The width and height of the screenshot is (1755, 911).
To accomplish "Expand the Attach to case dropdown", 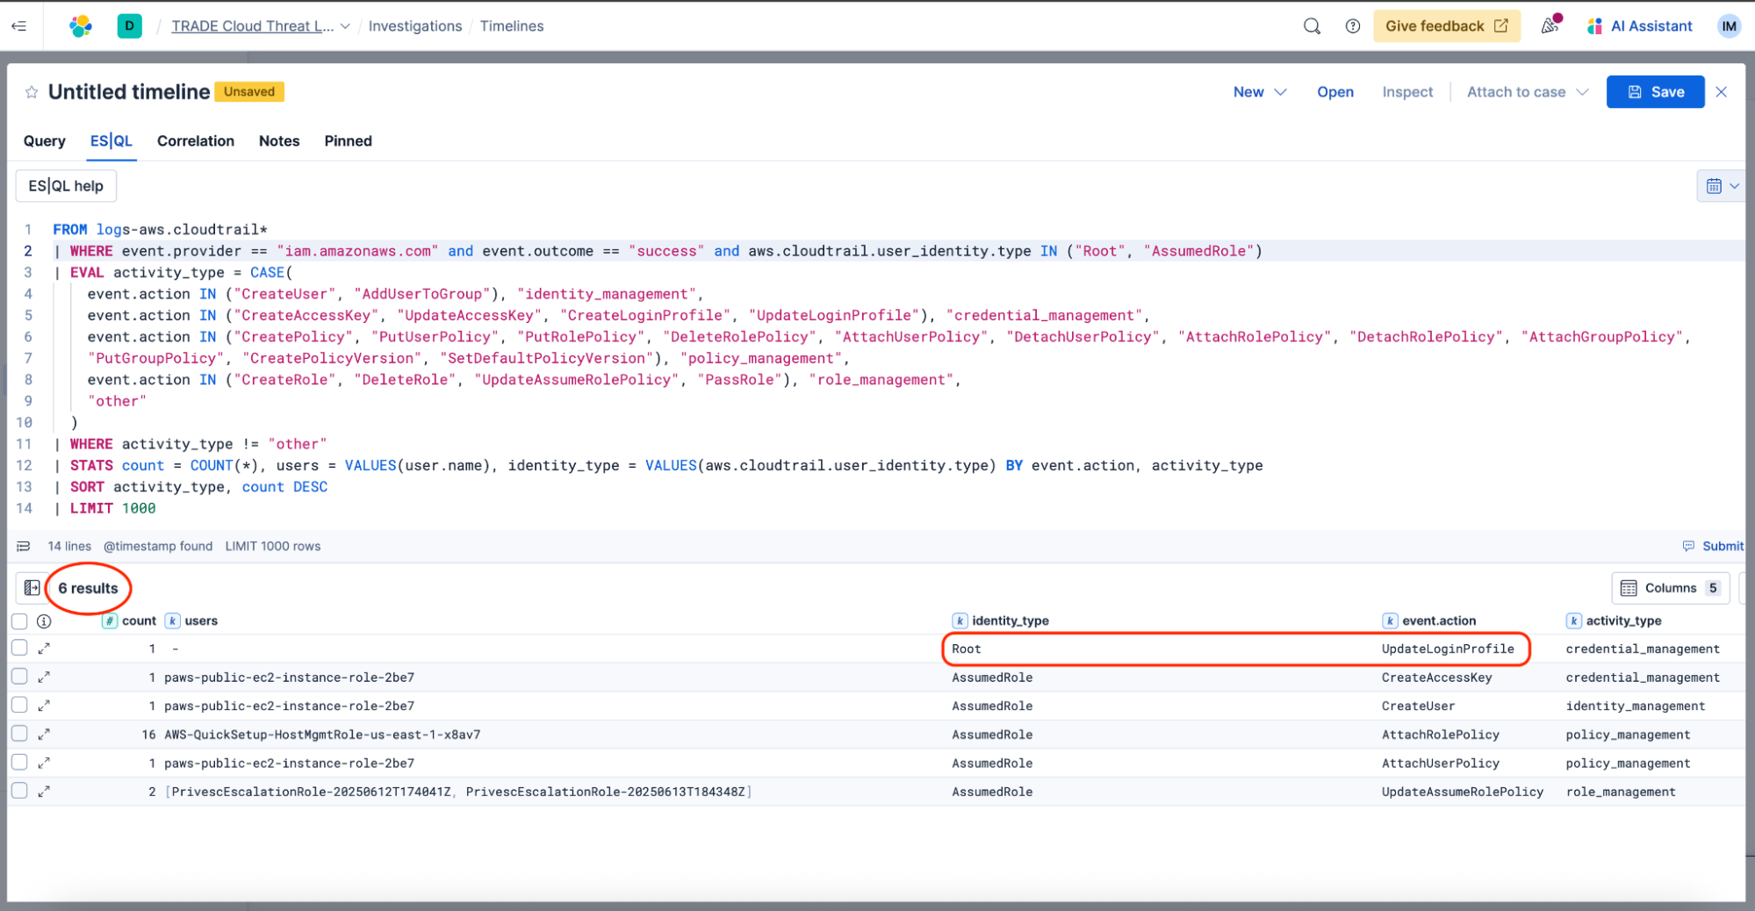I will (1527, 92).
